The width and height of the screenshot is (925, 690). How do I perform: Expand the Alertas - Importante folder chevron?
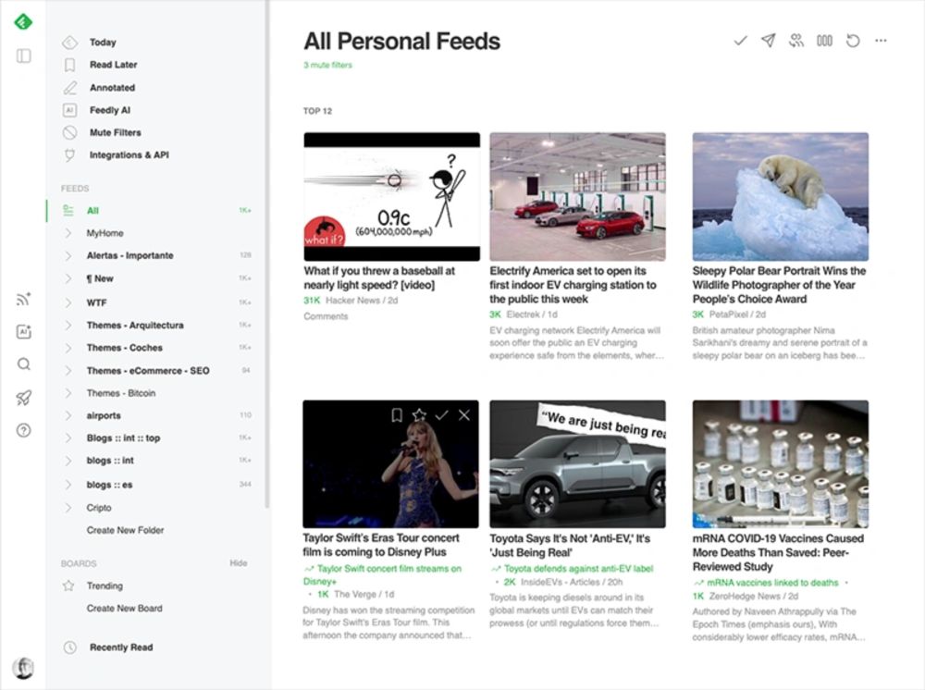[68, 255]
